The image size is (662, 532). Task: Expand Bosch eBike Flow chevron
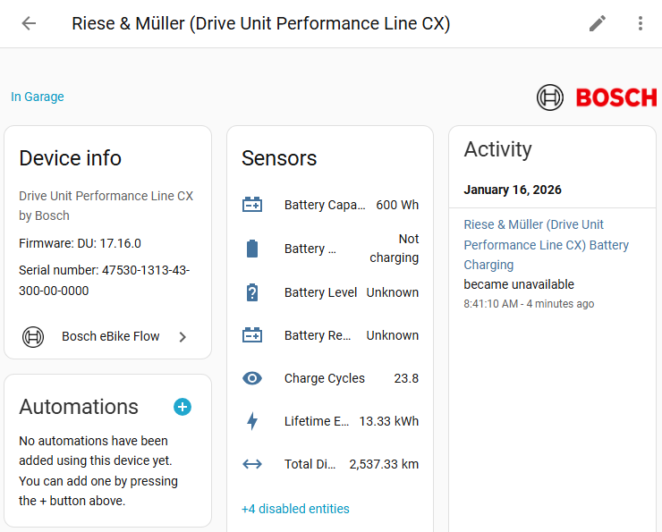[182, 337]
